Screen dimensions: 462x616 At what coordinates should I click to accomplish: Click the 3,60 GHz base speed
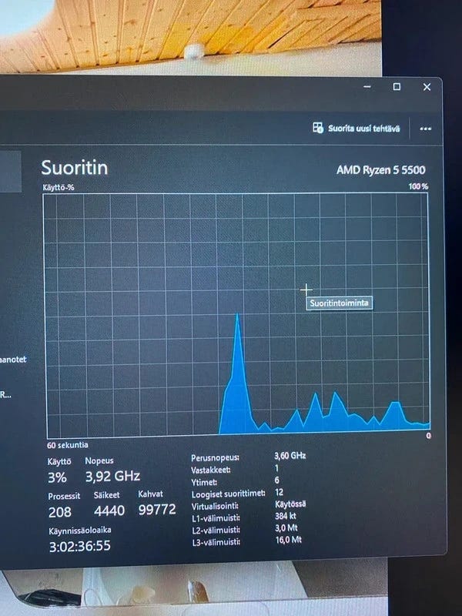click(290, 456)
